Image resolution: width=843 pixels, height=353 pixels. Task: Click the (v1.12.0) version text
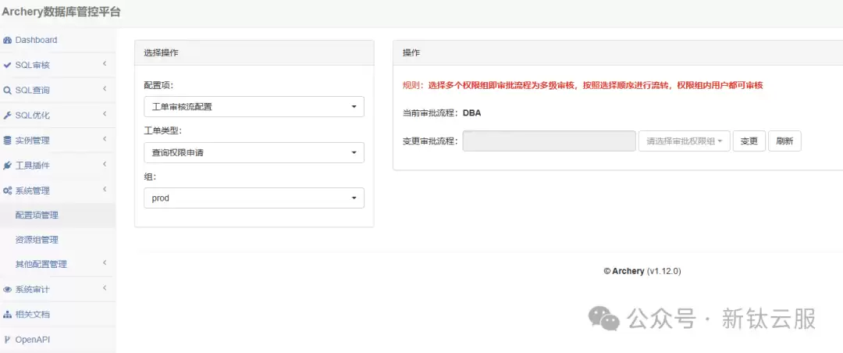click(664, 271)
